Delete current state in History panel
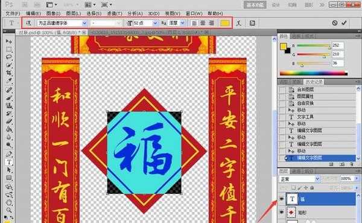 coord(351,164)
